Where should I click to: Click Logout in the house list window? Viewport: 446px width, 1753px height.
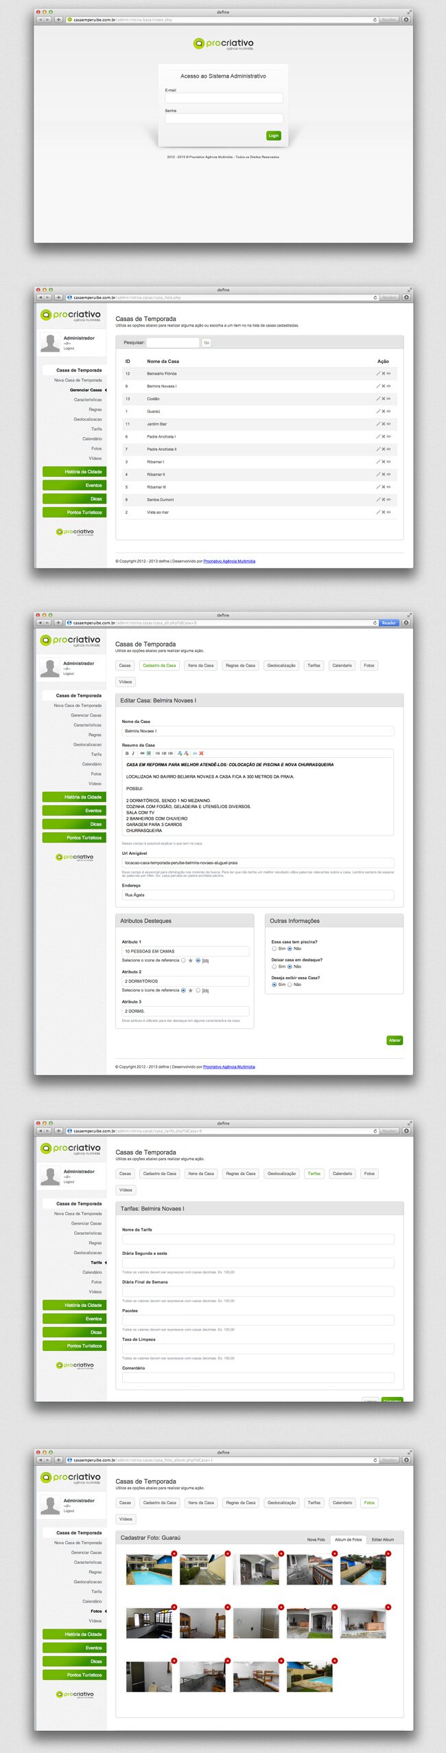tap(69, 348)
